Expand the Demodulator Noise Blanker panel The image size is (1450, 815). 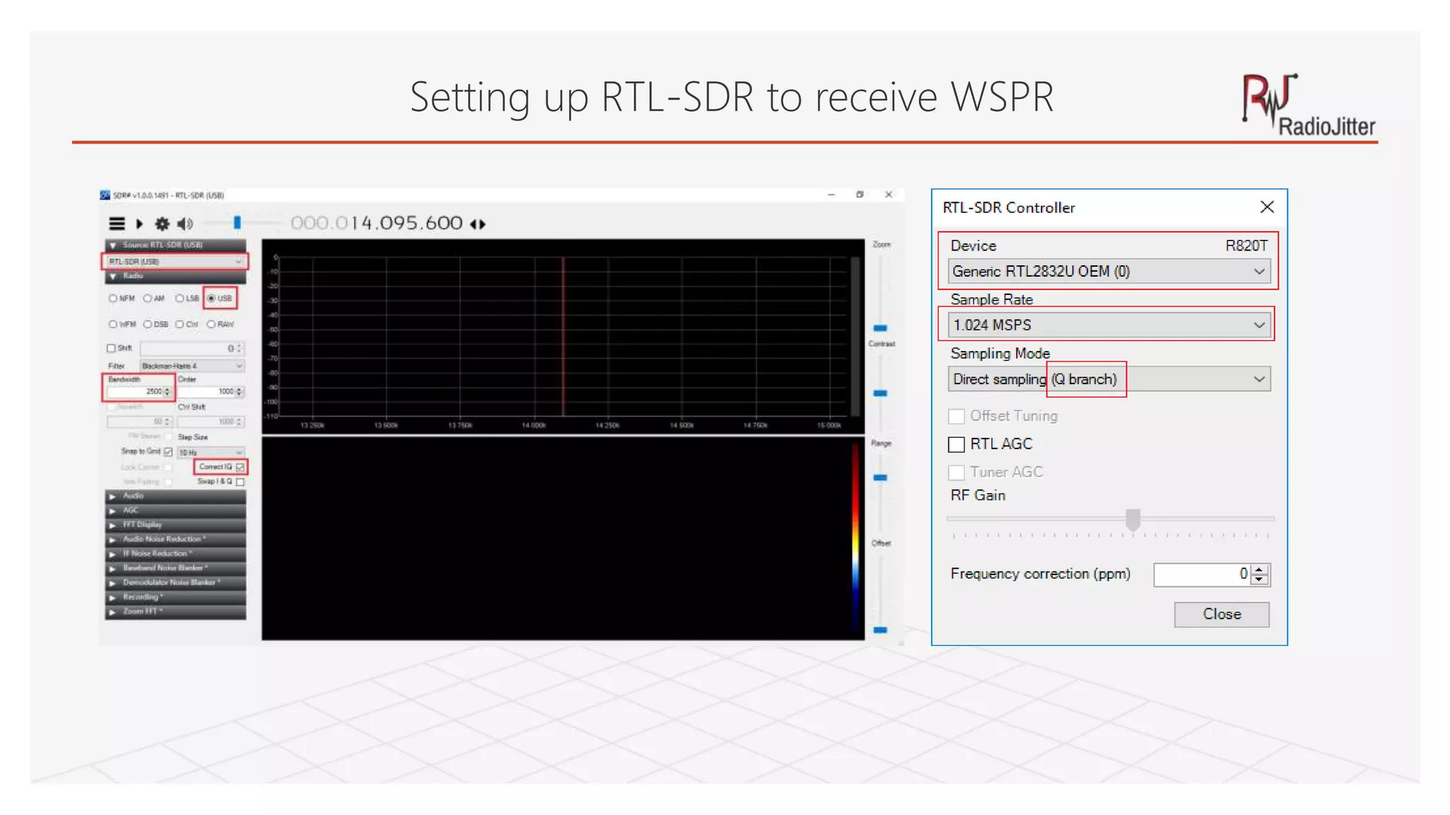point(175,583)
